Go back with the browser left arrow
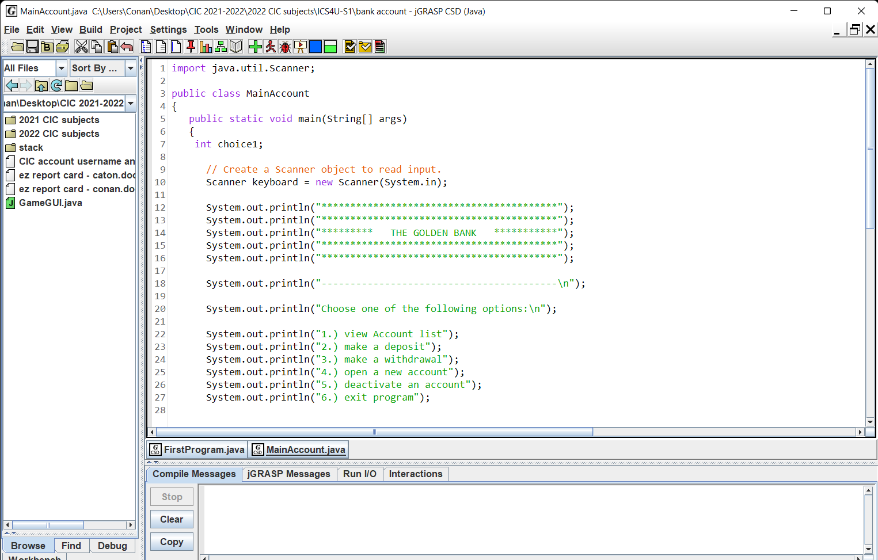 click(x=12, y=86)
